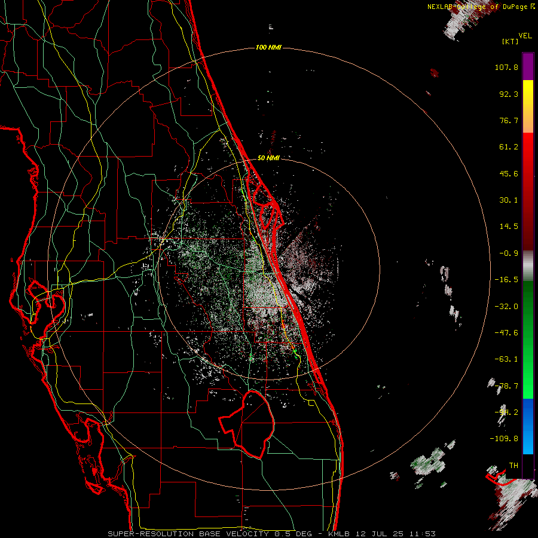The width and height of the screenshot is (538, 538).
Task: Select the -94.2 velocity scale value
Action: [506, 412]
